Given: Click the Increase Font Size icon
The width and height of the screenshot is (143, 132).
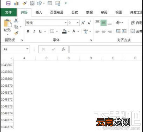Looking at the screenshot, I should point(83,23).
